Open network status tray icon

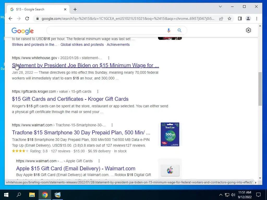[227, 195]
